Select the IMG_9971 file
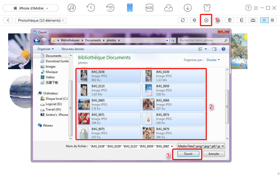The height and width of the screenshot is (175, 280). pyautogui.click(x=109, y=119)
